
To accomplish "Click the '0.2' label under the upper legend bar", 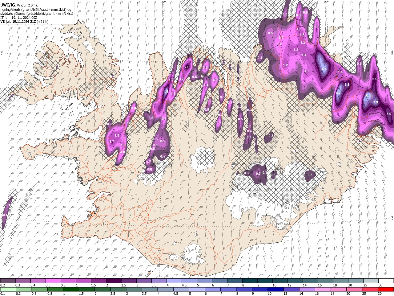I will [2, 285].
